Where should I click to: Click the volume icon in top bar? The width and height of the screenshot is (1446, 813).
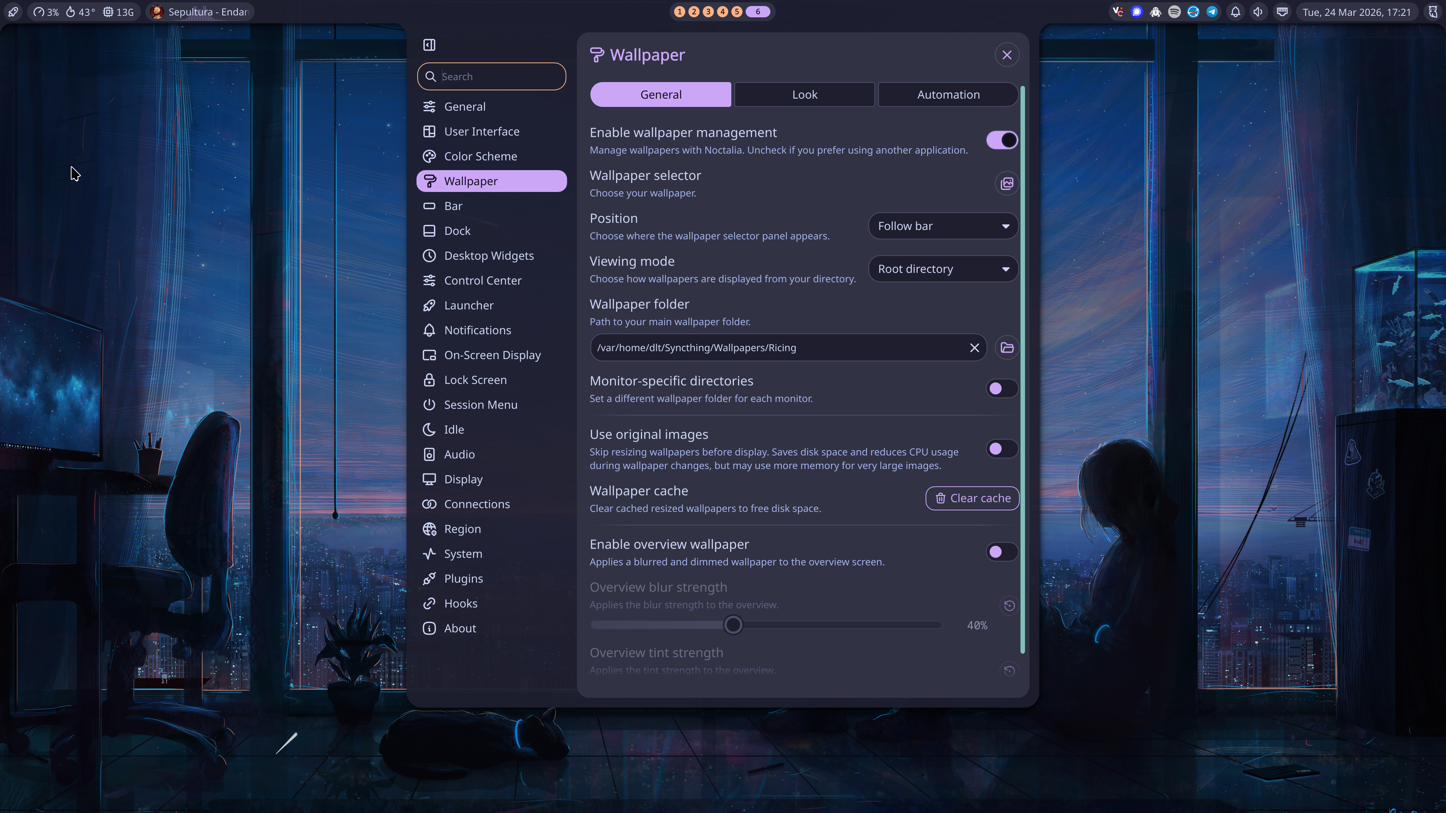[1258, 12]
